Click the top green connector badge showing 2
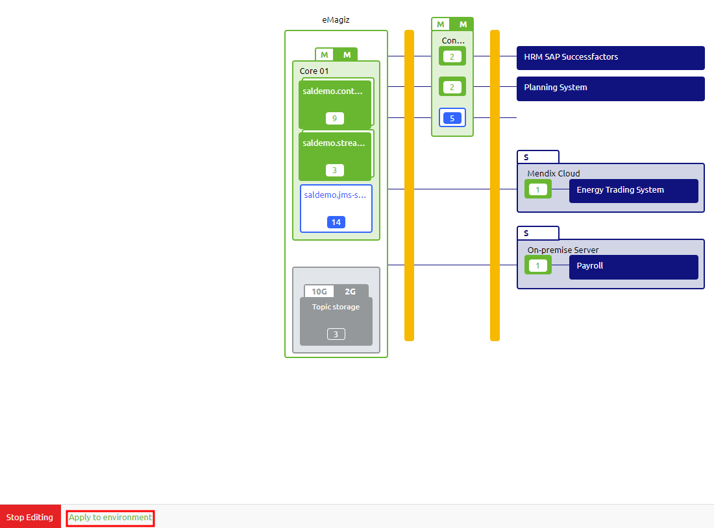 click(x=452, y=56)
